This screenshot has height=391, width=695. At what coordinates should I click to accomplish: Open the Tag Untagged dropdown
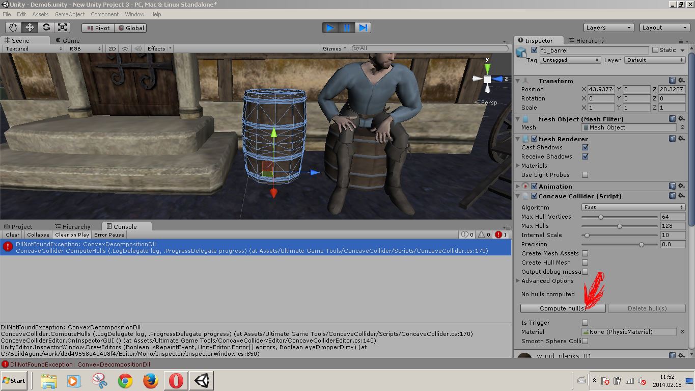(571, 60)
